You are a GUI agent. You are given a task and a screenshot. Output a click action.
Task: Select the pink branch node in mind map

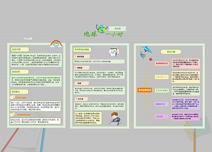pyautogui.click(x=162, y=63)
